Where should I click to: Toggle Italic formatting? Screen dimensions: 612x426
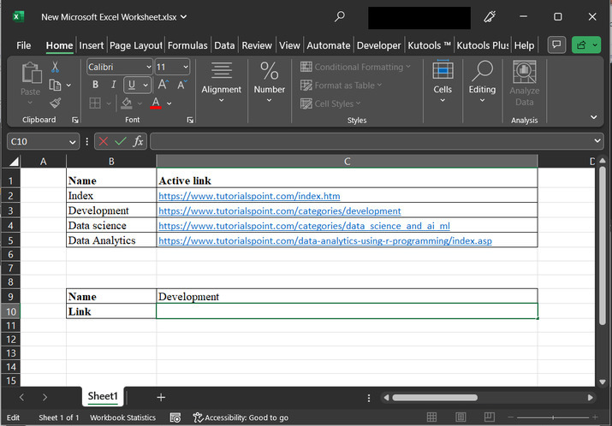(113, 85)
